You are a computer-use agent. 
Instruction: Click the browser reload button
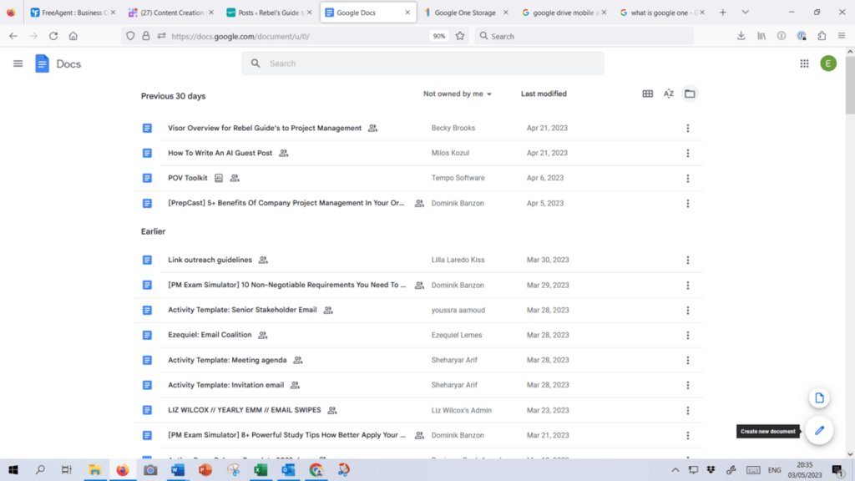53,36
